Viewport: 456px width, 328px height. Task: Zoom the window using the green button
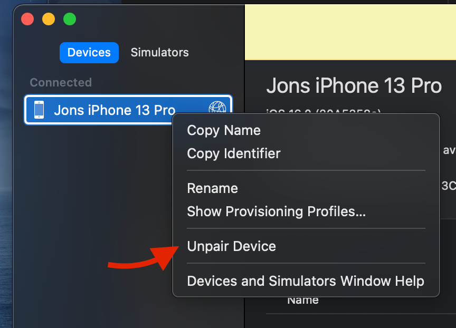pyautogui.click(x=70, y=20)
